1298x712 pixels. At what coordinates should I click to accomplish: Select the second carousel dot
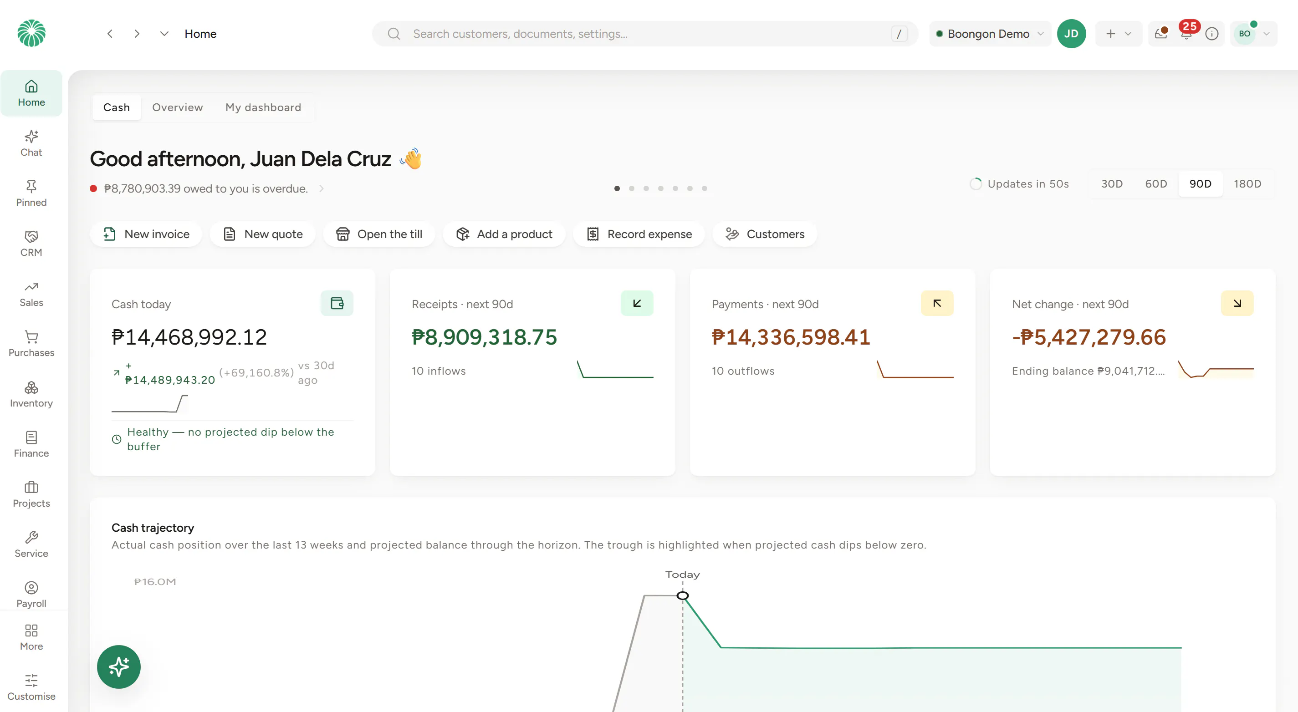click(631, 188)
